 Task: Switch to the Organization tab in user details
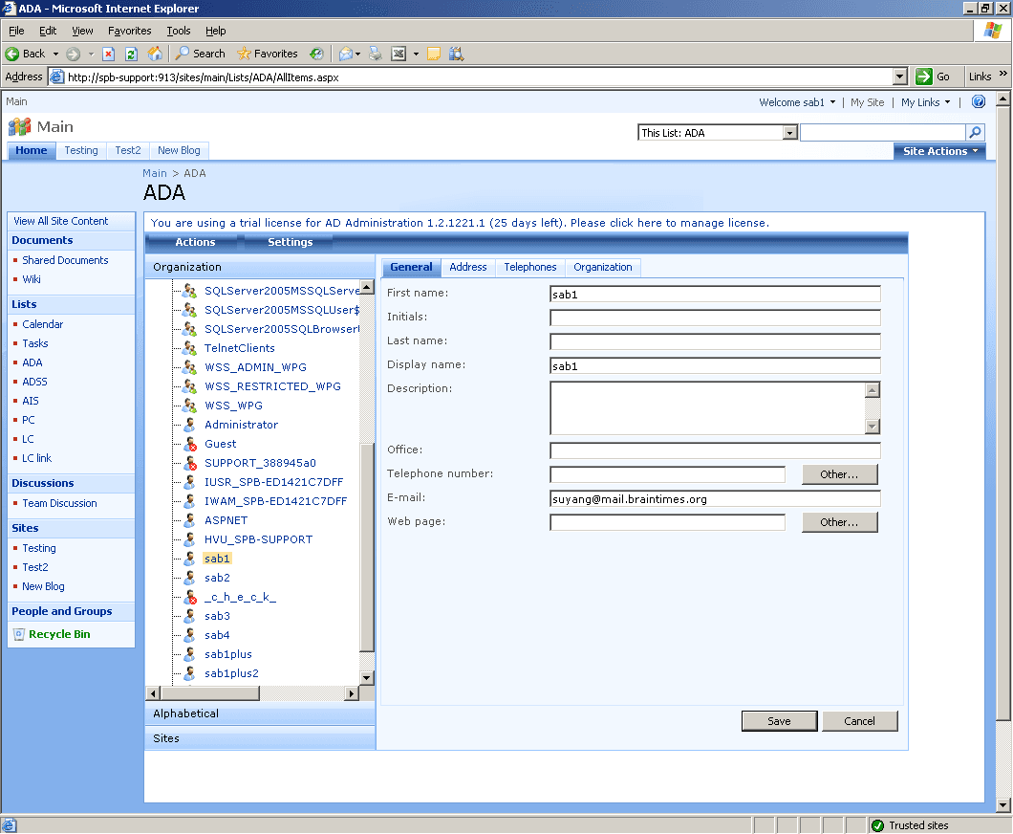pyautogui.click(x=603, y=267)
